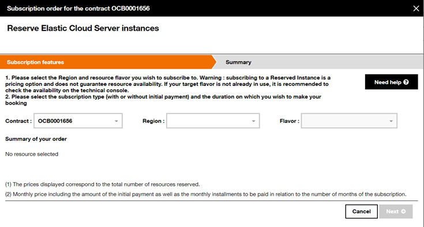Click the dialog title with contract OCB0001656
This screenshot has width=424, height=227.
[78, 9]
